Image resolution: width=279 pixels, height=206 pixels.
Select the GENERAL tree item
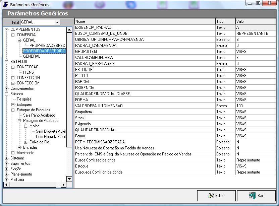tap(32, 56)
